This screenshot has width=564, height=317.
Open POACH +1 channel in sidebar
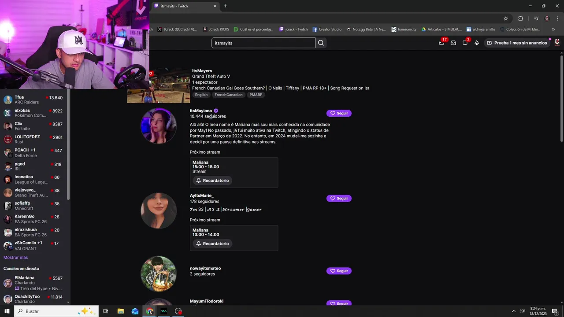coord(33,152)
